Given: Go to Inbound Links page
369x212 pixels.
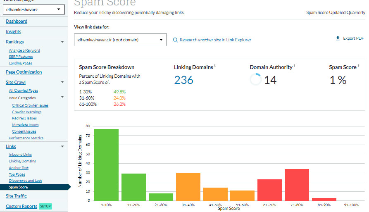Looking at the screenshot, I should click(20, 155).
